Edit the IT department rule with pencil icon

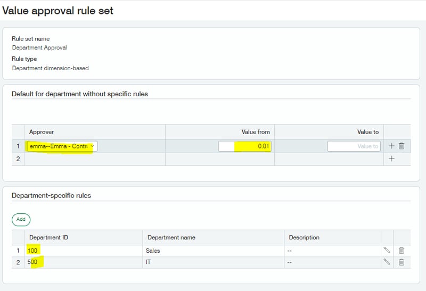coord(387,262)
